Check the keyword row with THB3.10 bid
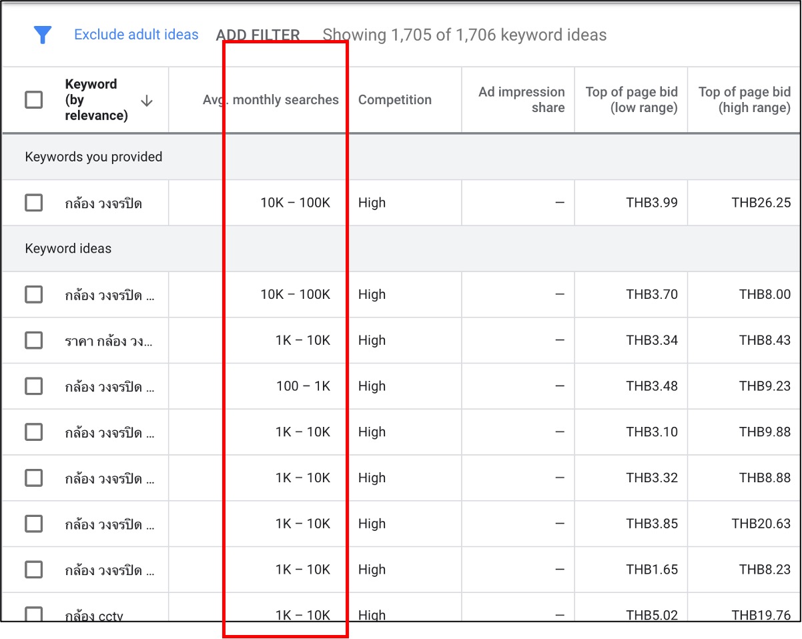 [33, 432]
